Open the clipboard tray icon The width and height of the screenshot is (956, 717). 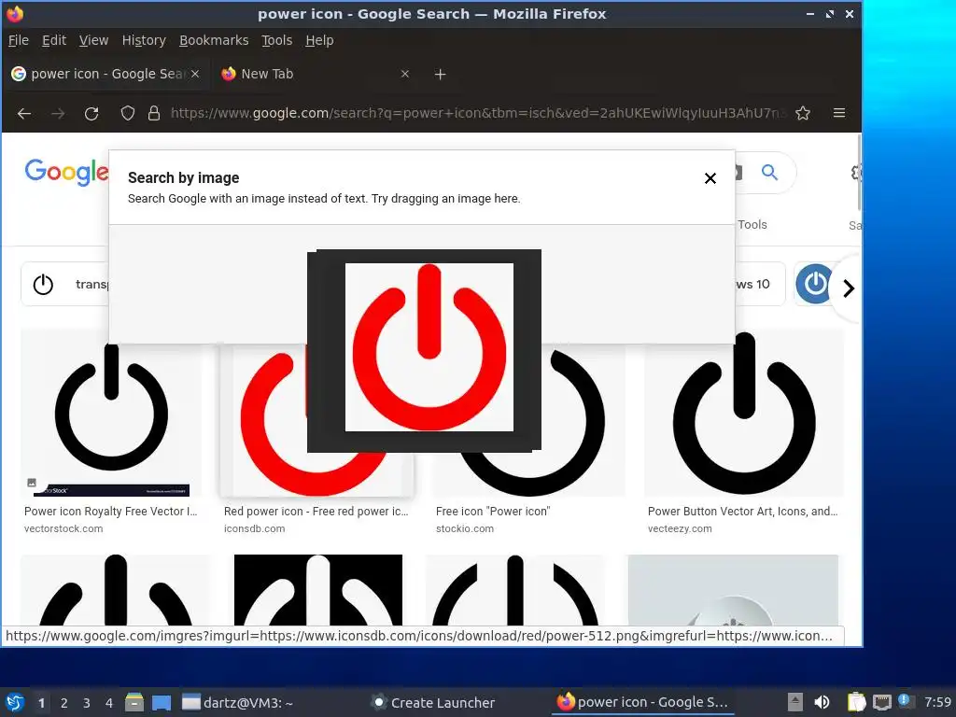click(x=857, y=702)
